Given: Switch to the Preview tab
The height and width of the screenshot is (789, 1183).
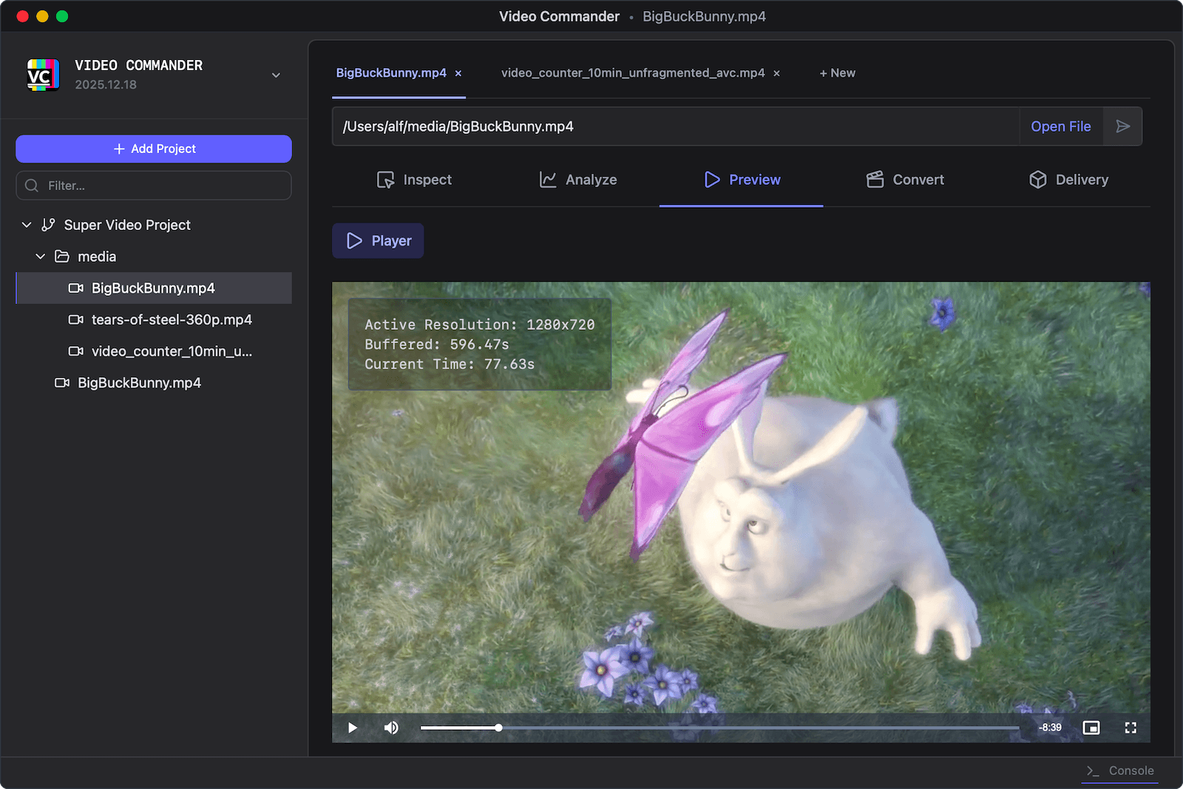Looking at the screenshot, I should (x=742, y=180).
